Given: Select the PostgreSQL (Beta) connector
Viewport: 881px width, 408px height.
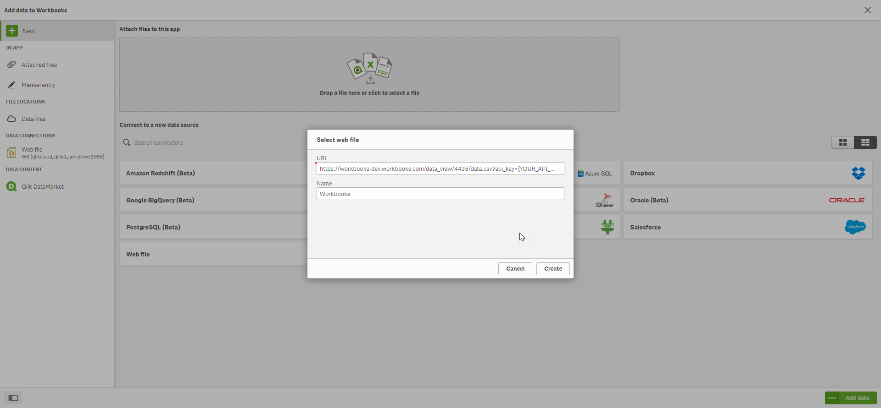Looking at the screenshot, I should (213, 227).
